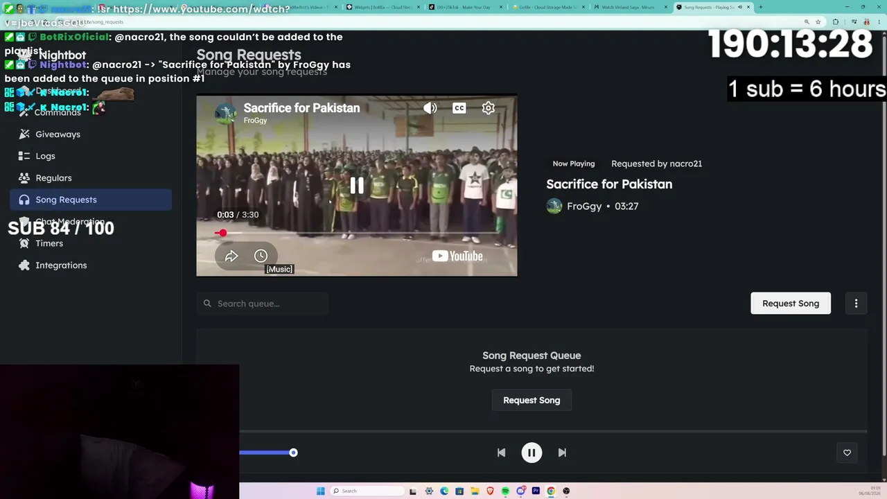Bookmark this page with the star icon

(x=818, y=22)
